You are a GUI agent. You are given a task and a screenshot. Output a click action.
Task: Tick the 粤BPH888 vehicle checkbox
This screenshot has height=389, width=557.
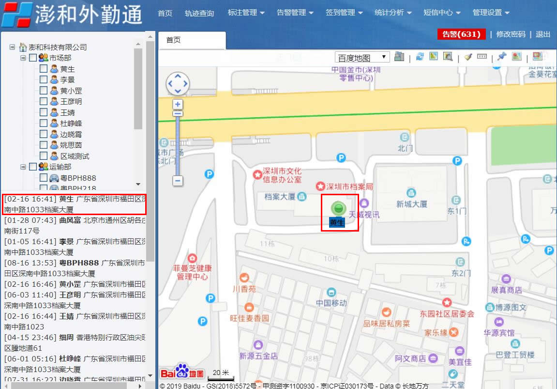click(44, 177)
